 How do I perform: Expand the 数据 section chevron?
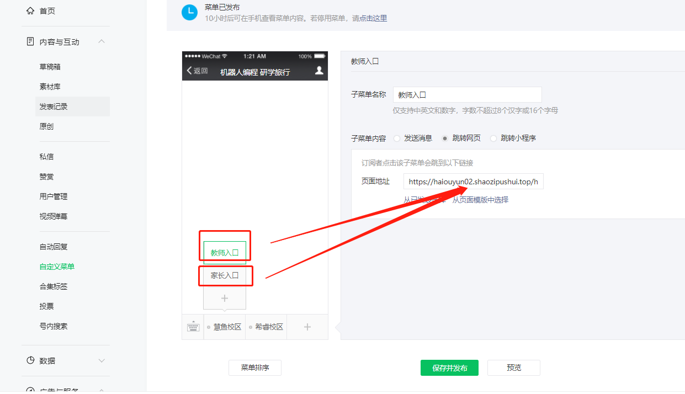tap(102, 360)
